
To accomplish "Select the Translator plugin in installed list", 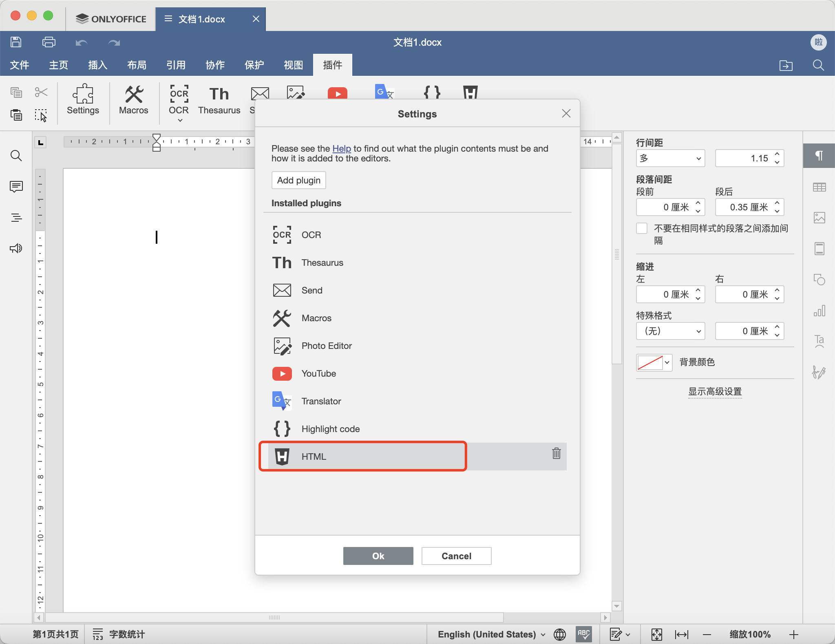I will coord(417,401).
